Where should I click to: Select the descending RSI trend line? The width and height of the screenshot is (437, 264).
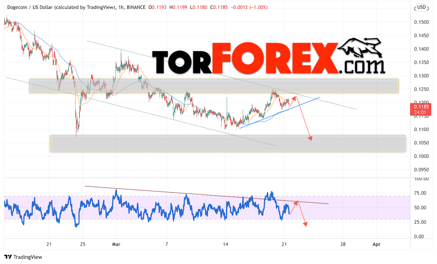point(207,195)
